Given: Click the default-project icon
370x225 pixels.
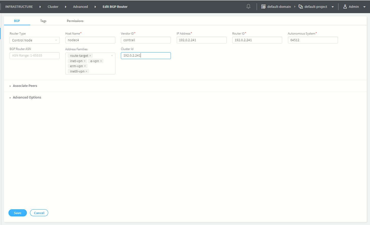Looking at the screenshot, I should pyautogui.click(x=301, y=7).
